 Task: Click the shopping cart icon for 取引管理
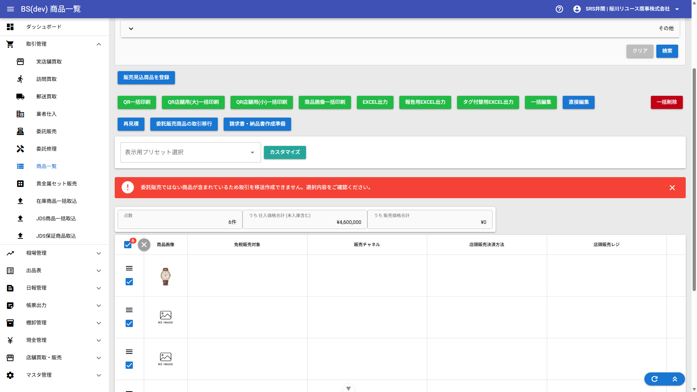10,44
